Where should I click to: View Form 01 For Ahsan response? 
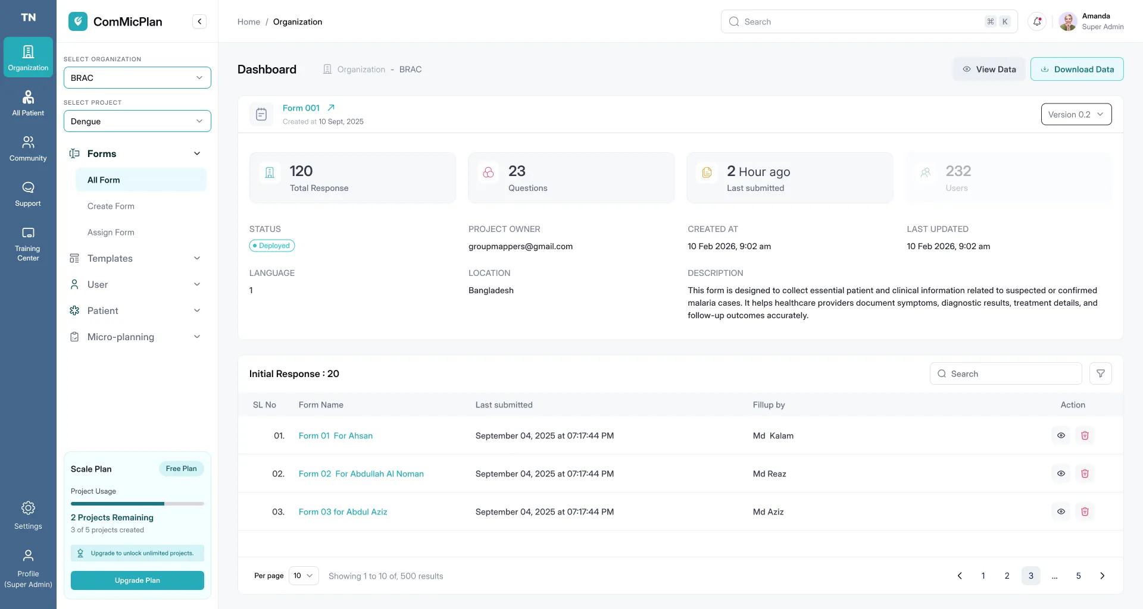click(x=1061, y=435)
